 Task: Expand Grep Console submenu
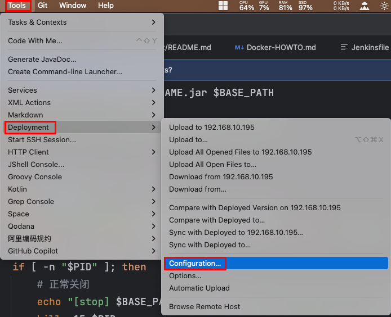82,202
